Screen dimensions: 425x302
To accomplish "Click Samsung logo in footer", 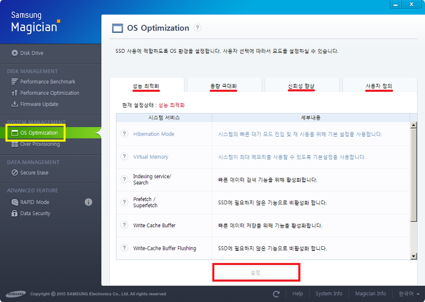I will [x=16, y=294].
